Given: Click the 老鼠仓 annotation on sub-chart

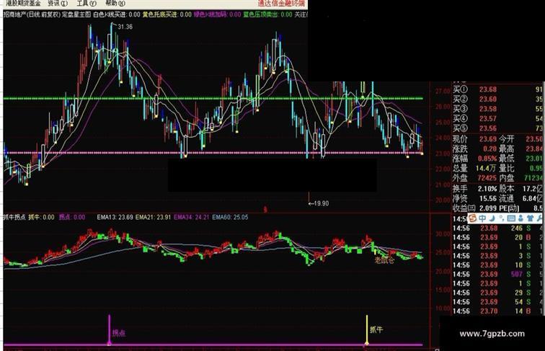Looking at the screenshot, I should [384, 260].
